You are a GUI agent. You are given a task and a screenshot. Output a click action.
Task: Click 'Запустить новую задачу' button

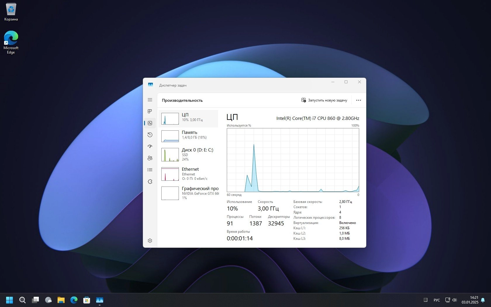tap(324, 100)
